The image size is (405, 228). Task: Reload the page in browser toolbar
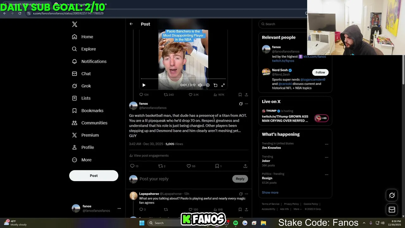[20, 13]
